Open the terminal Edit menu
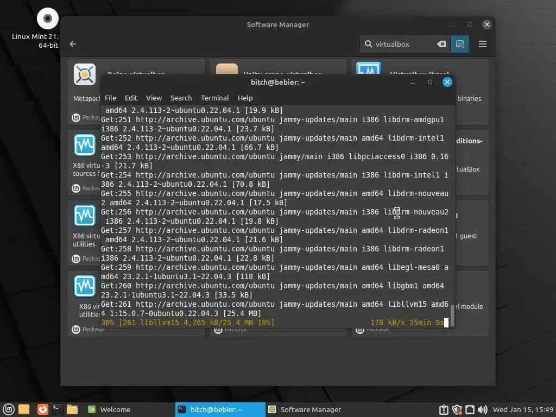 click(131, 98)
